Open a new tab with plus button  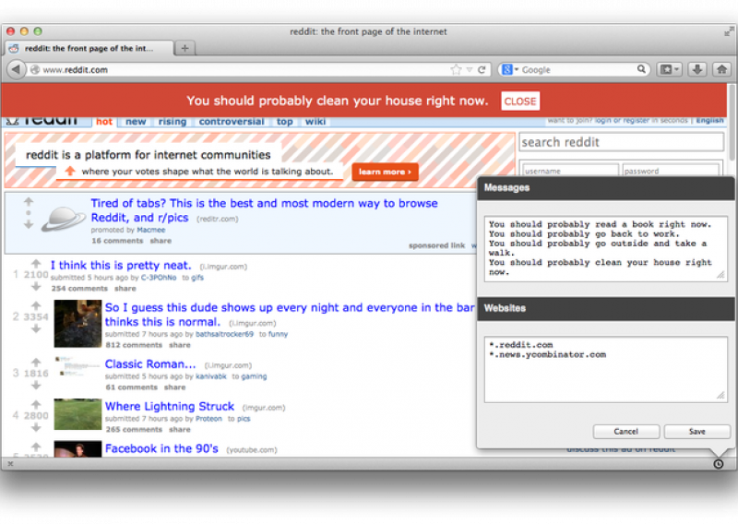(185, 48)
